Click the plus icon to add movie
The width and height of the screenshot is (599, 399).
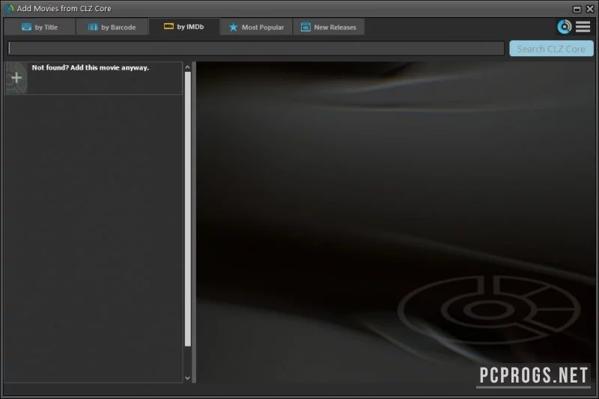pos(16,78)
